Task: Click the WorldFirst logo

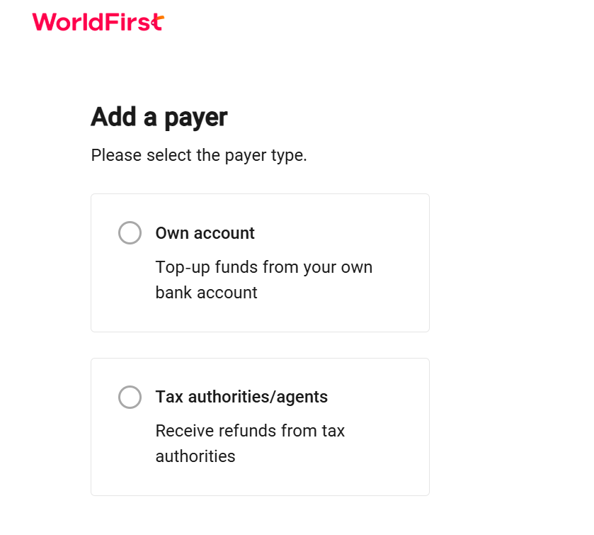Action: pyautogui.click(x=98, y=22)
